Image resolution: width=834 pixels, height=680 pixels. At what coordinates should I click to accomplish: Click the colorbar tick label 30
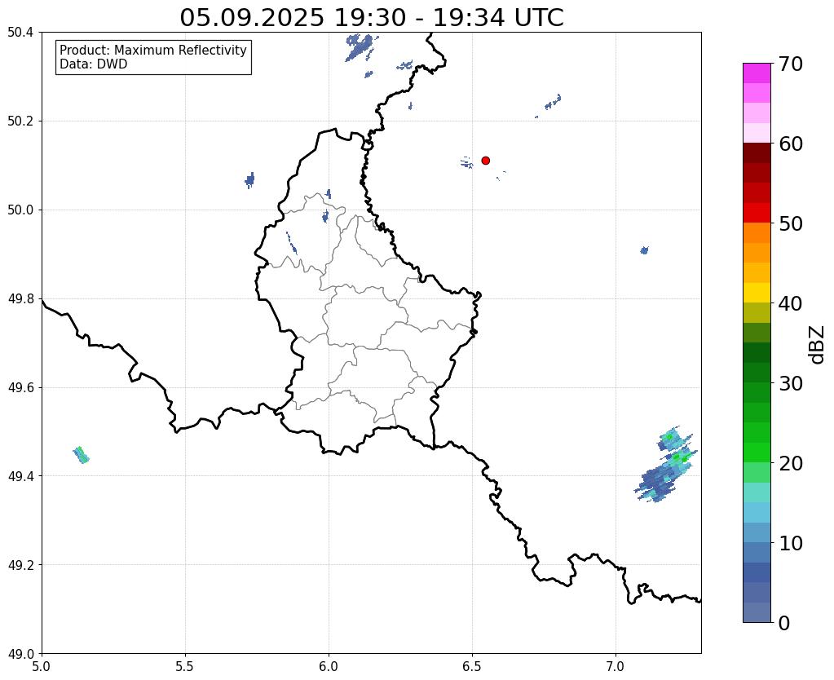tap(791, 383)
